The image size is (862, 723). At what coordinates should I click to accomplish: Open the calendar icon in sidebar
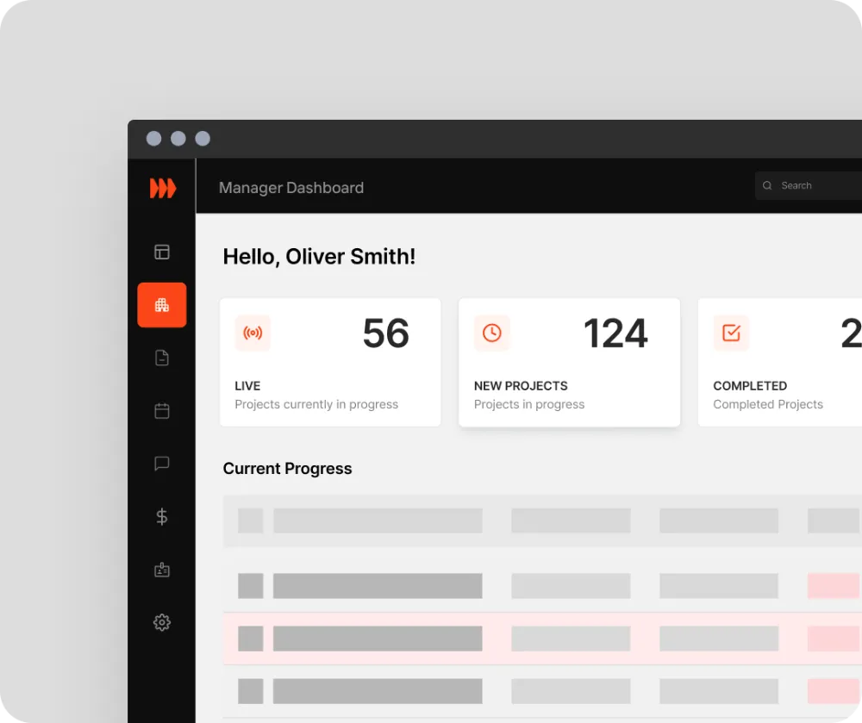[162, 411]
